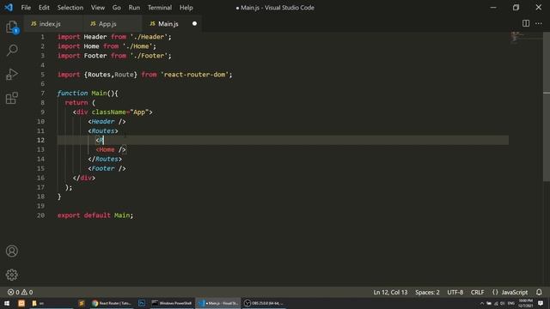Image resolution: width=550 pixels, height=309 pixels.
Task: Open the Run and Debug view
Action: click(11, 75)
